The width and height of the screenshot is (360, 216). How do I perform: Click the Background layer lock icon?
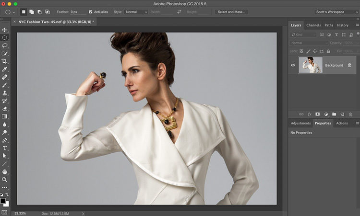point(349,65)
